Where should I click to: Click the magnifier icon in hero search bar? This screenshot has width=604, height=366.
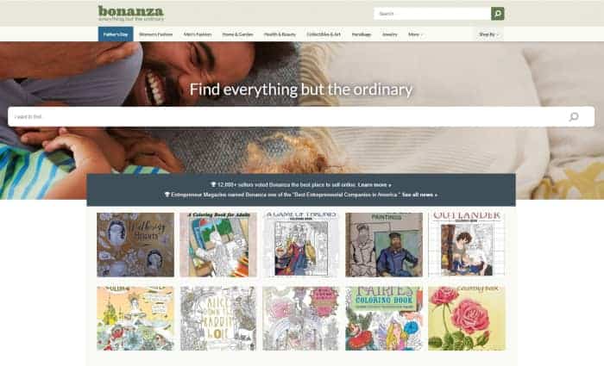coord(574,116)
